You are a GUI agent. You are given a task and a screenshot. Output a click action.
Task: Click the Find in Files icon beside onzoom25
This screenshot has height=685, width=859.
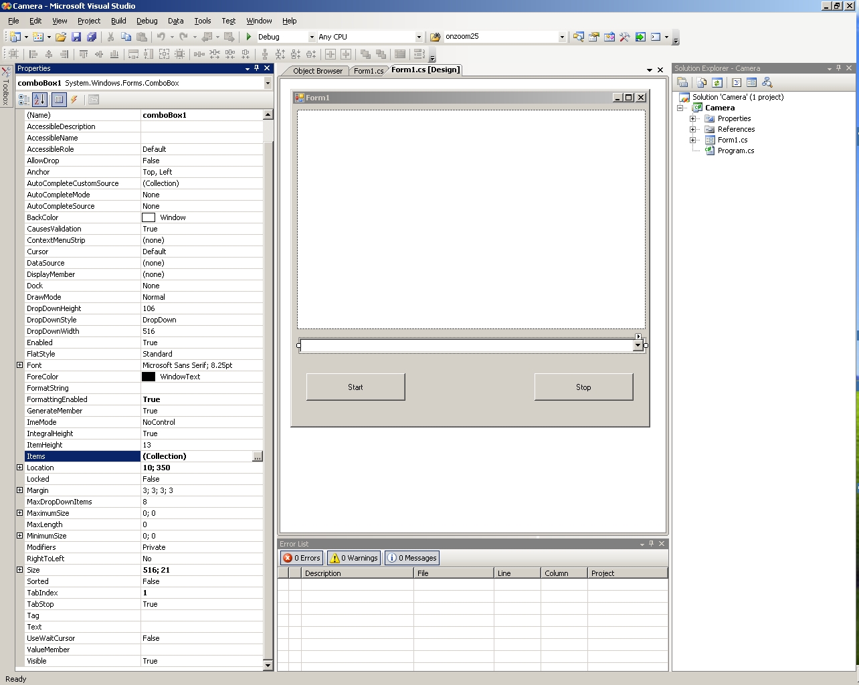436,37
